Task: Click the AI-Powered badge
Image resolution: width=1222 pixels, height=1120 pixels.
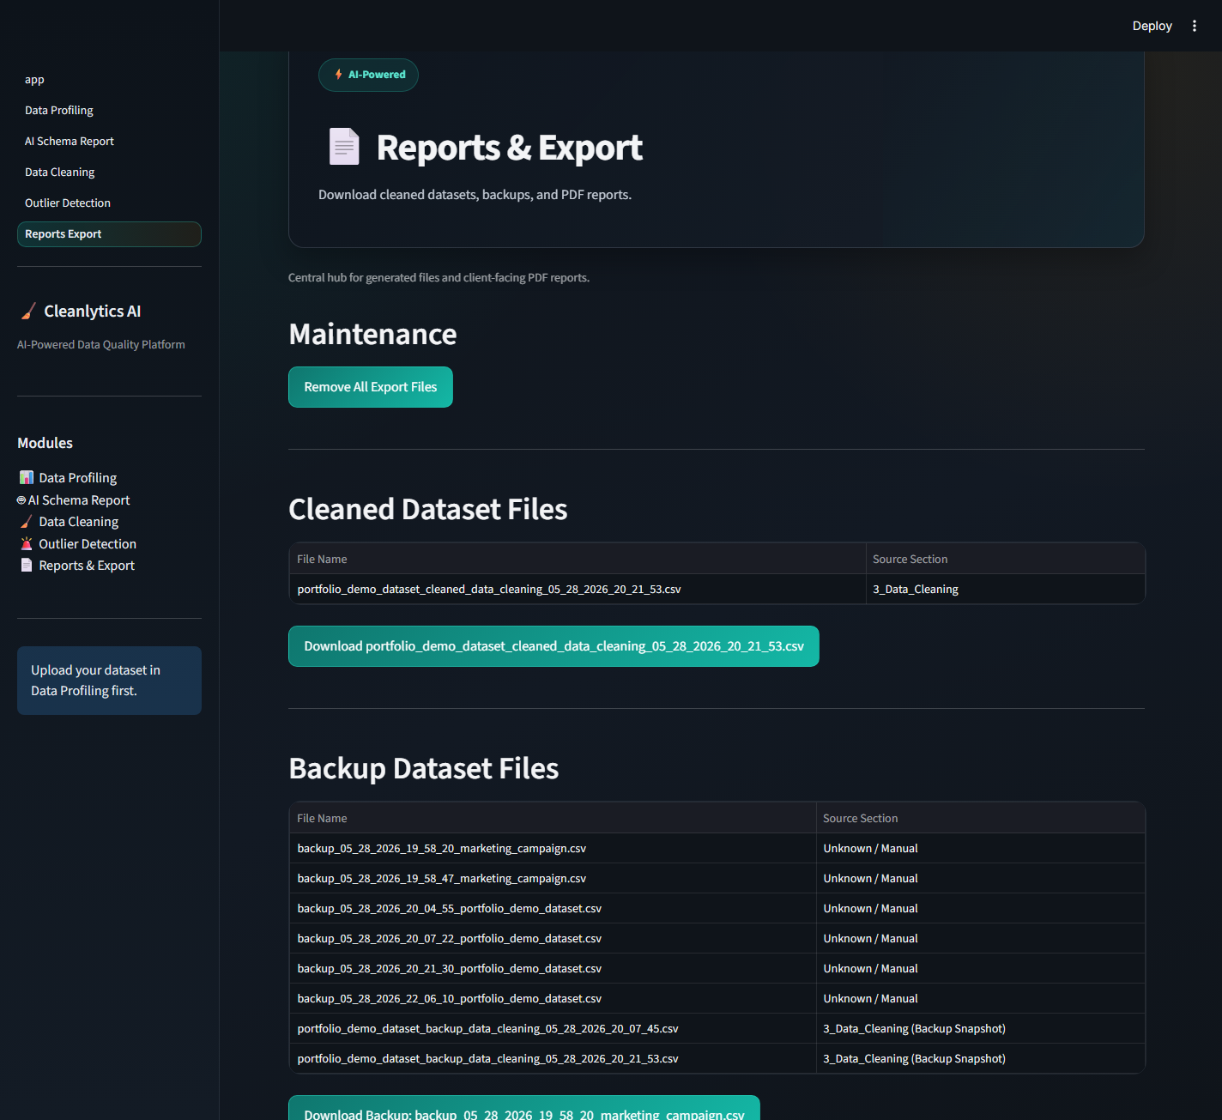Action: [368, 75]
